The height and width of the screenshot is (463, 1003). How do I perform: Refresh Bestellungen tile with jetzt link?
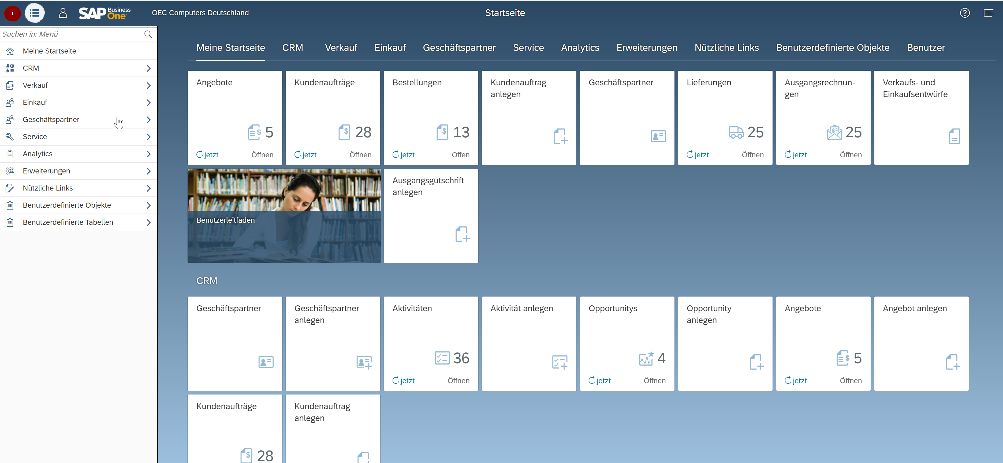click(x=403, y=155)
